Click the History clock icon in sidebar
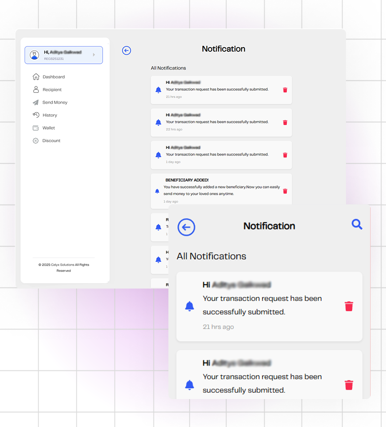 point(36,115)
